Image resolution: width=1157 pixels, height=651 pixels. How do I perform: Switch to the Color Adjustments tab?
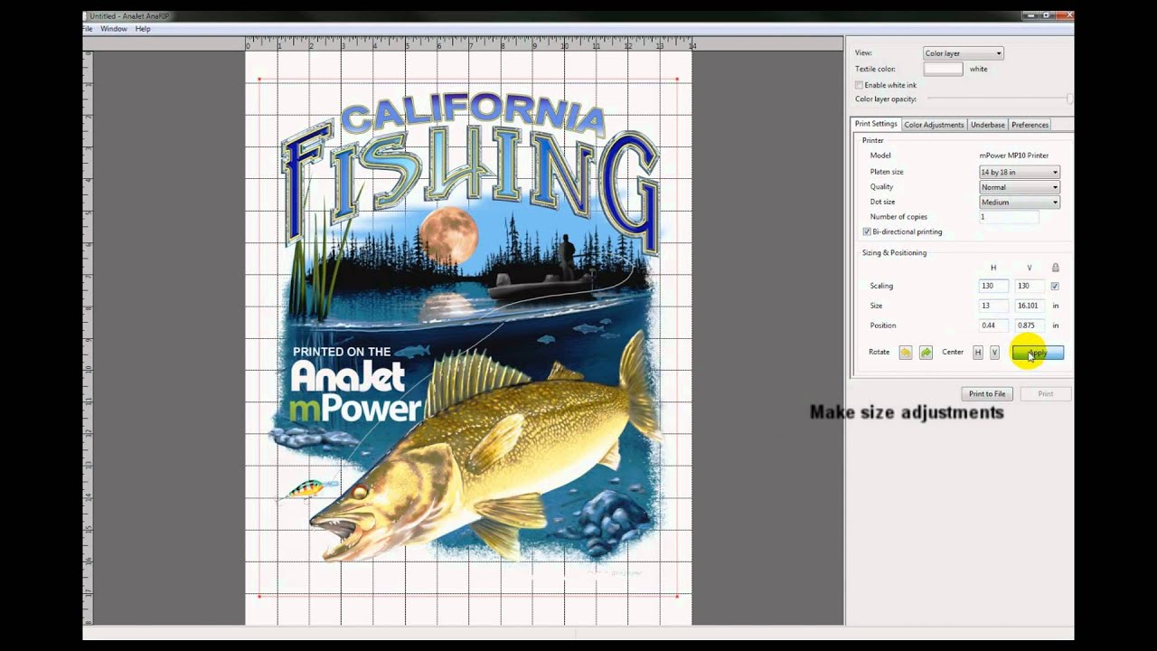[x=934, y=125]
